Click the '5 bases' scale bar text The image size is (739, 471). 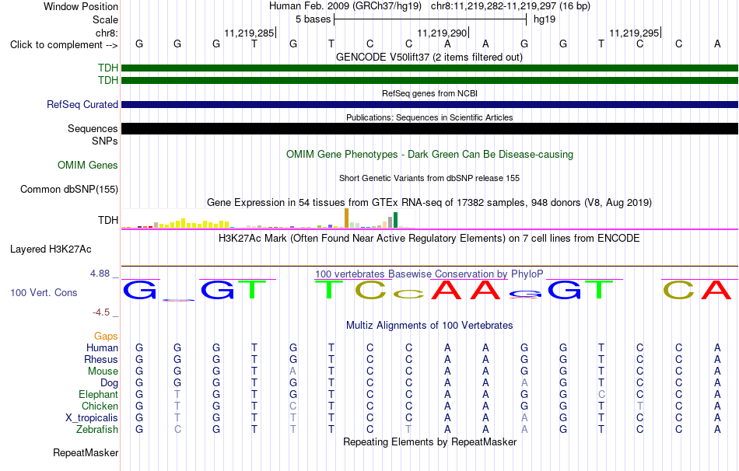(x=313, y=19)
